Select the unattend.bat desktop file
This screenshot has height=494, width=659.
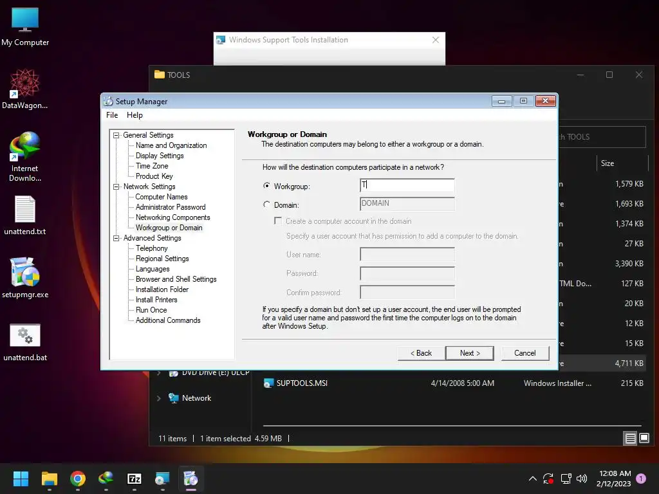[x=25, y=342]
